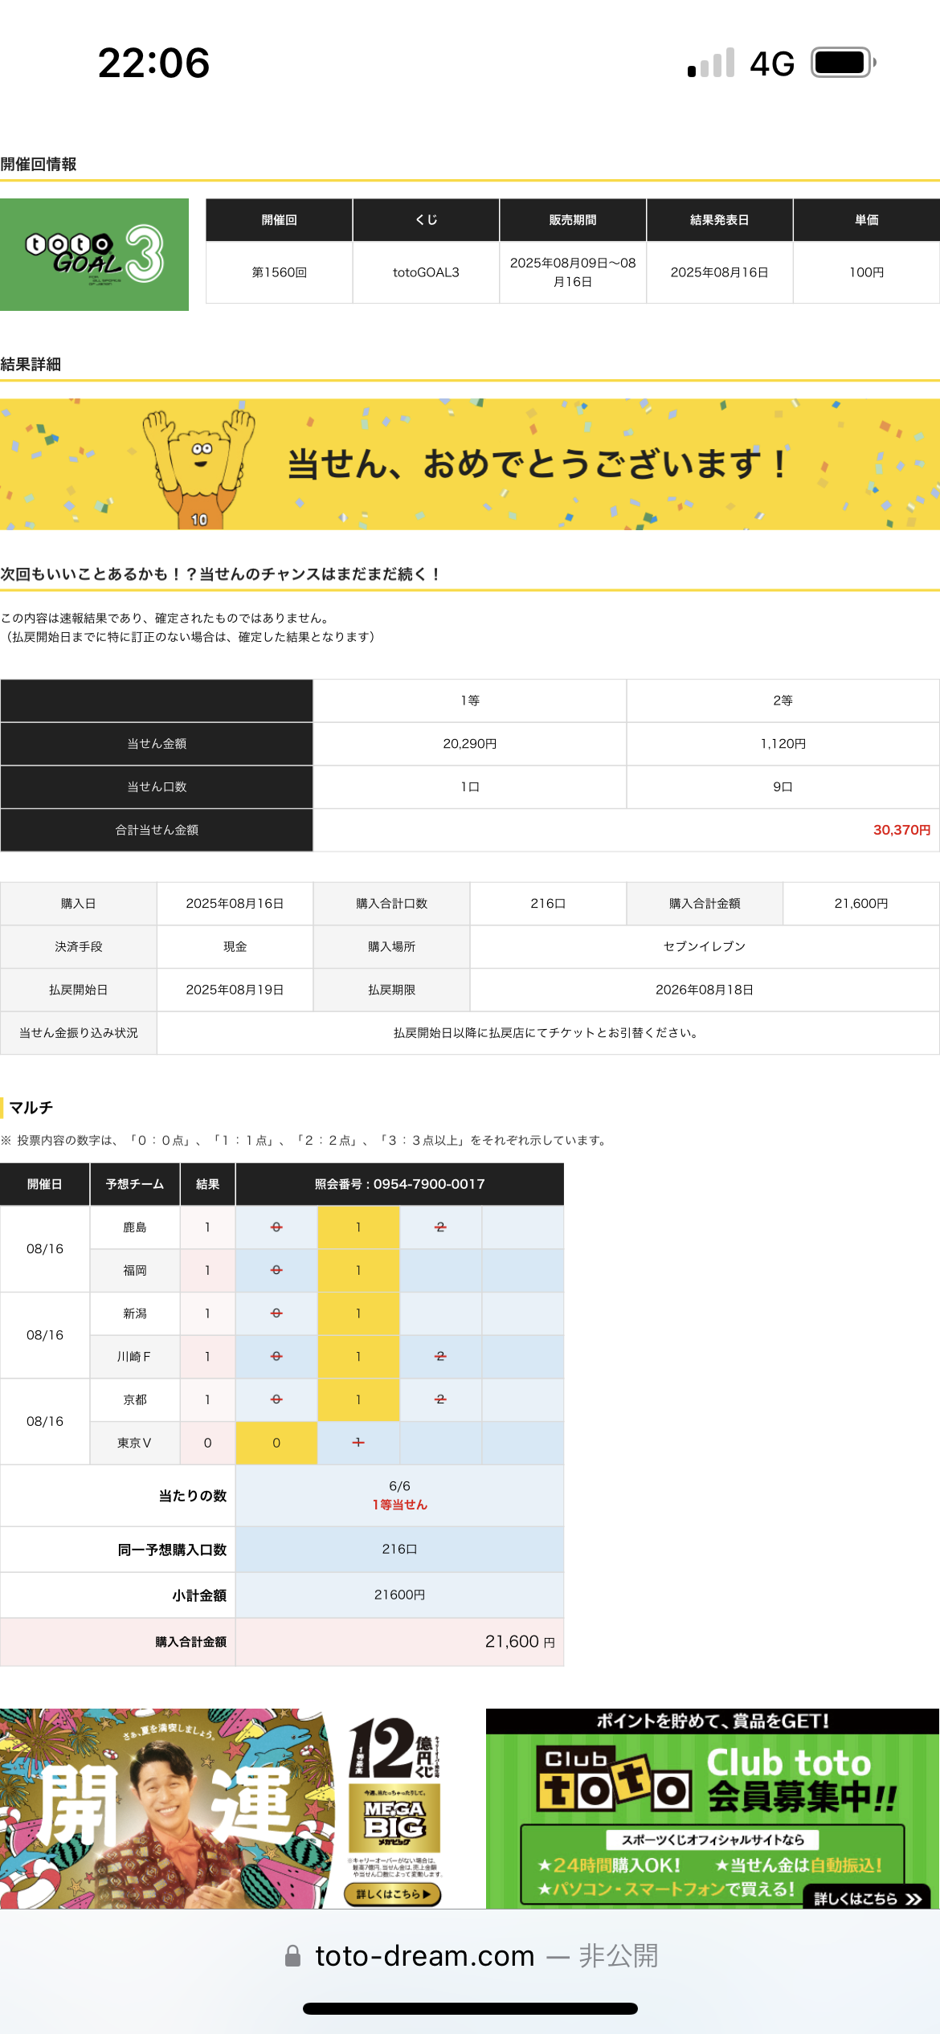The width and height of the screenshot is (940, 2034).
Task: Click the 開運 summer ad photo
Action: pos(167,1807)
